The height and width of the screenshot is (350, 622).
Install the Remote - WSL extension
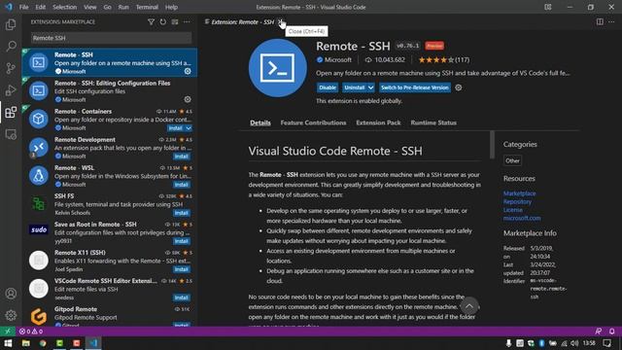[182, 185]
